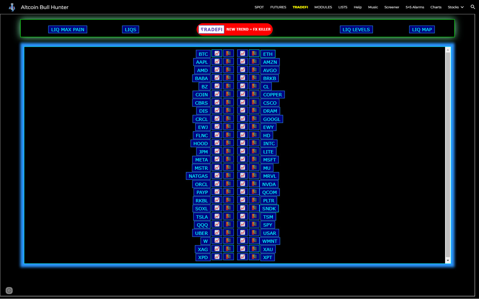Open the AMD heatmap icon
The width and height of the screenshot is (479, 299).
(x=228, y=70)
